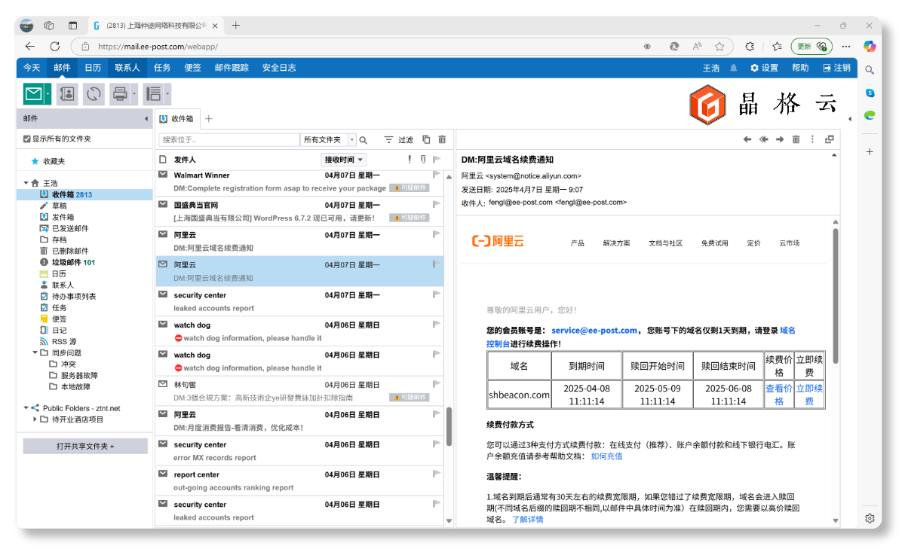This screenshot has width=905, height=552.
Task: Open message in new window icon
Action: tap(830, 139)
